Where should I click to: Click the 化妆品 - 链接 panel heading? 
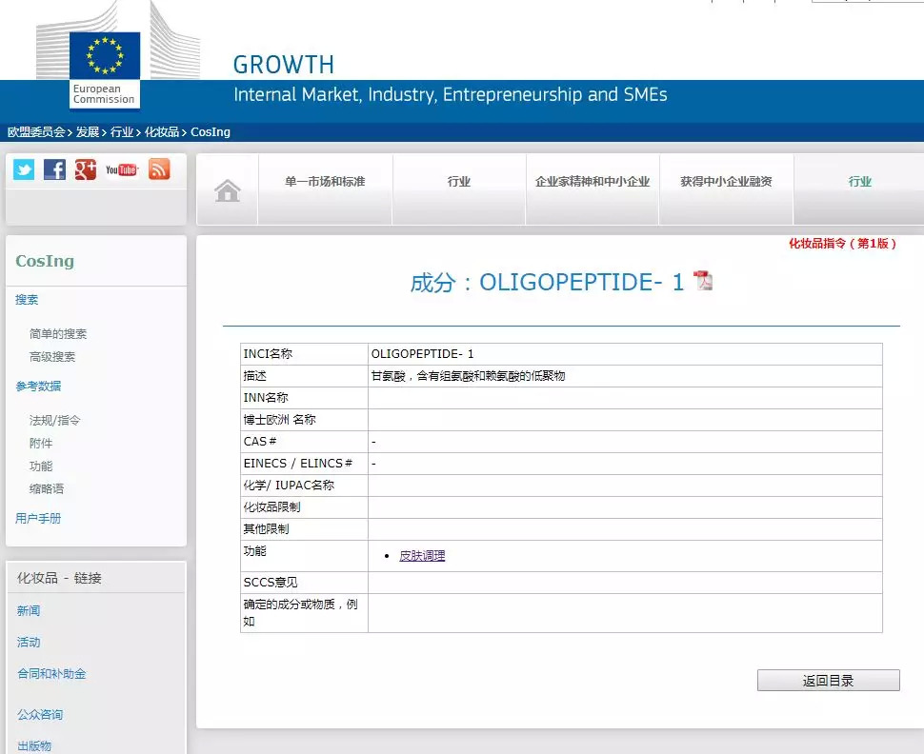click(x=59, y=578)
